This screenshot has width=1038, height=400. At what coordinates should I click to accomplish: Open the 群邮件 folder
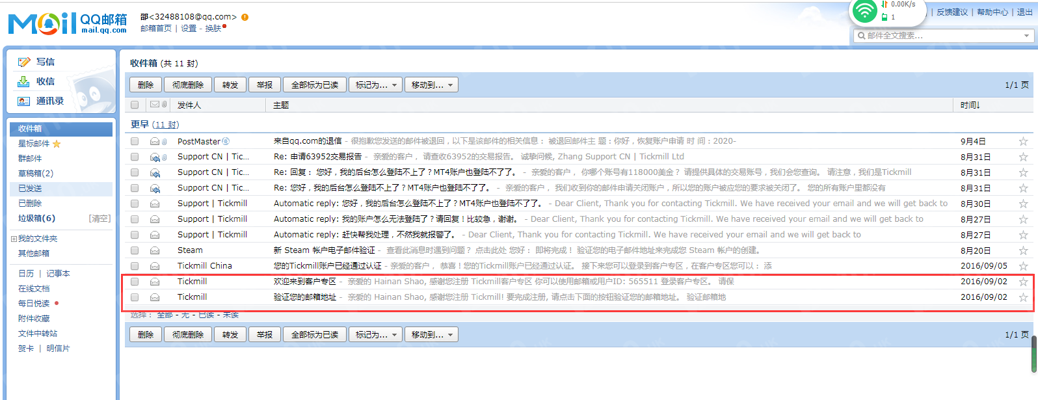click(x=30, y=159)
